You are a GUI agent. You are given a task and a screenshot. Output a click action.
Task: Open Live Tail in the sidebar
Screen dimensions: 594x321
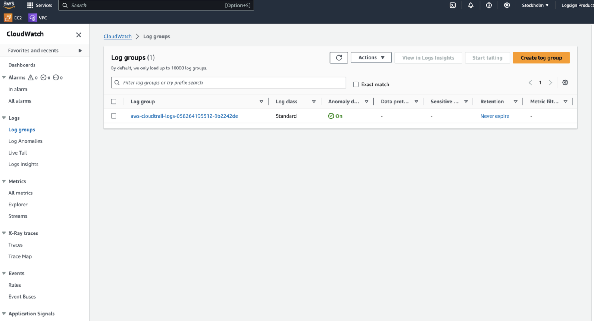(x=18, y=153)
